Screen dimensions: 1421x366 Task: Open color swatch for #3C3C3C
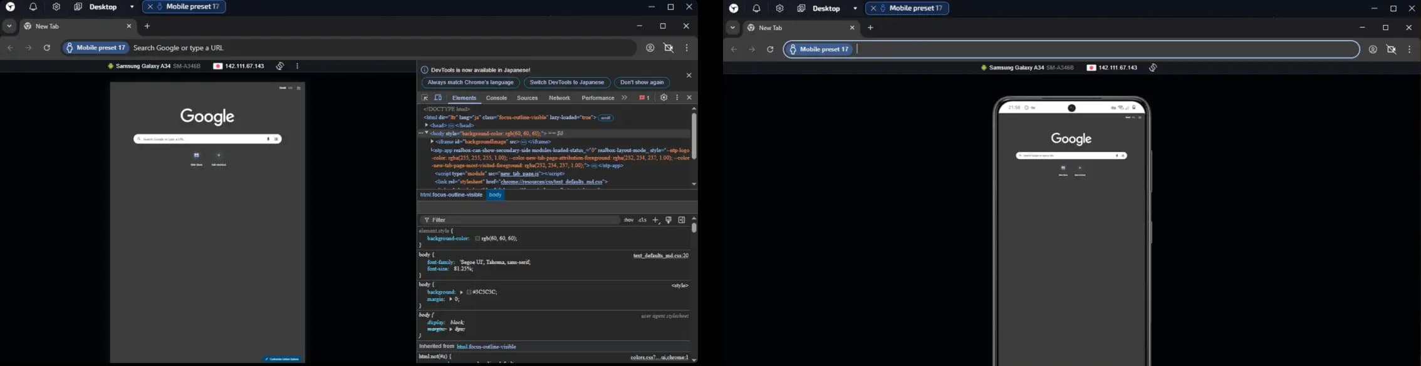(x=469, y=292)
